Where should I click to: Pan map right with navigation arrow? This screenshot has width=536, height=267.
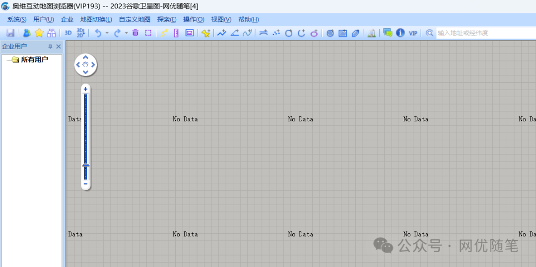click(93, 64)
